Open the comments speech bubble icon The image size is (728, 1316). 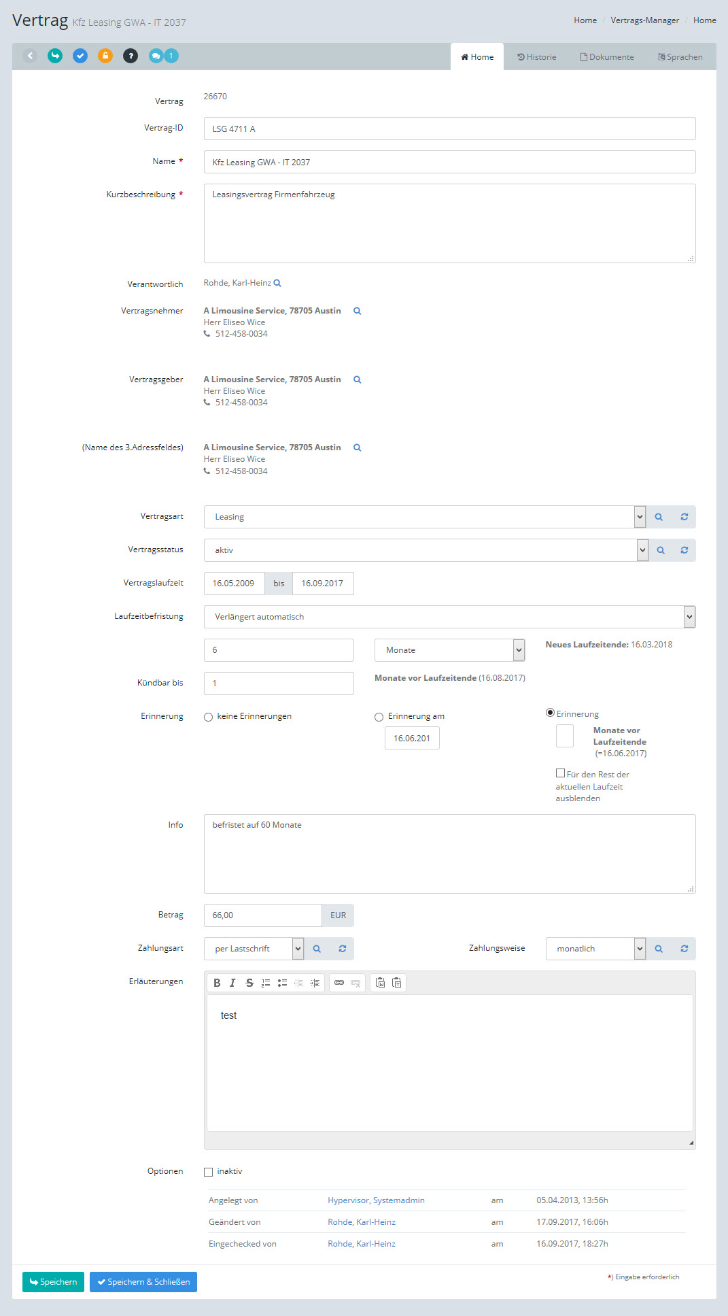tap(156, 56)
